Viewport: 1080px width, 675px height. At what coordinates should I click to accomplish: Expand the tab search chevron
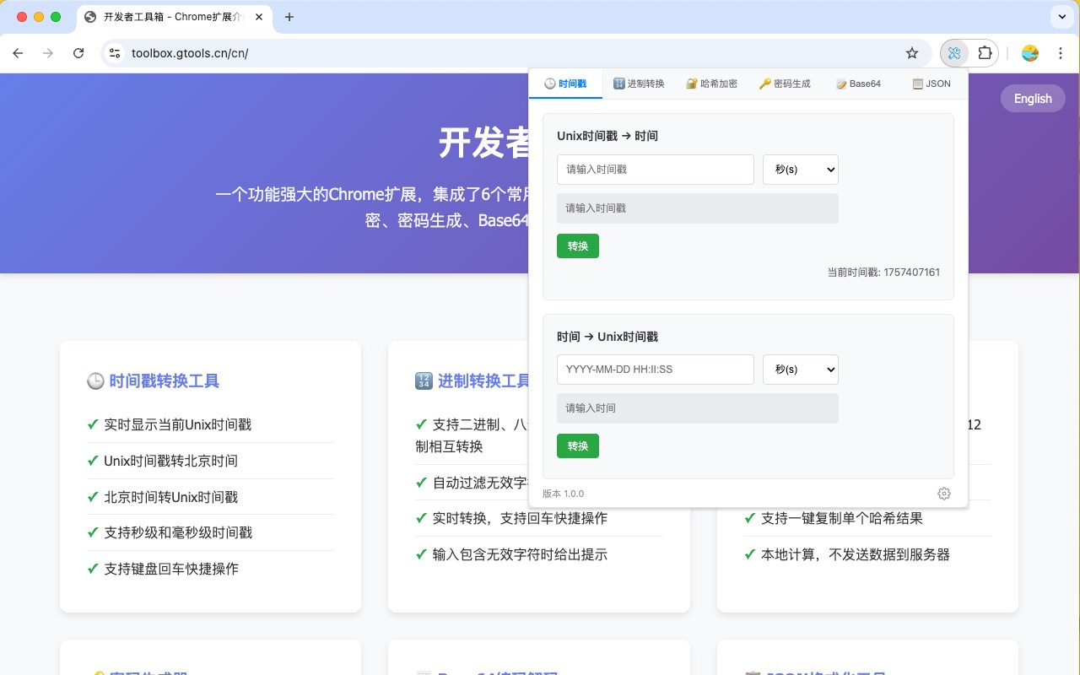1061,17
